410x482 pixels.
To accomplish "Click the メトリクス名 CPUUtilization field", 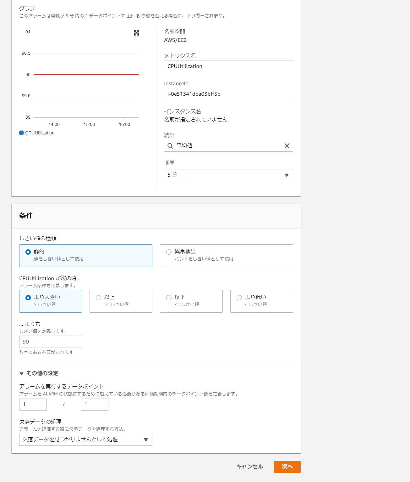I will coord(228,66).
